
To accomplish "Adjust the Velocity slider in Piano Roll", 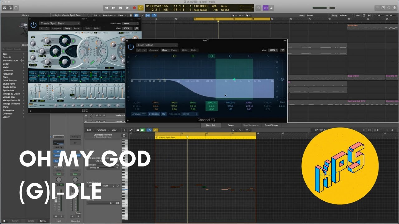I will (101, 203).
